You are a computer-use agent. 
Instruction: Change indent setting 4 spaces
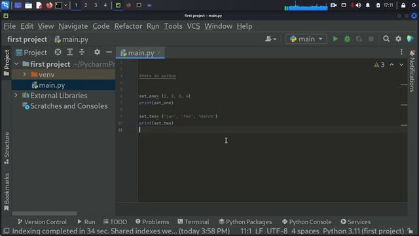tap(305, 231)
